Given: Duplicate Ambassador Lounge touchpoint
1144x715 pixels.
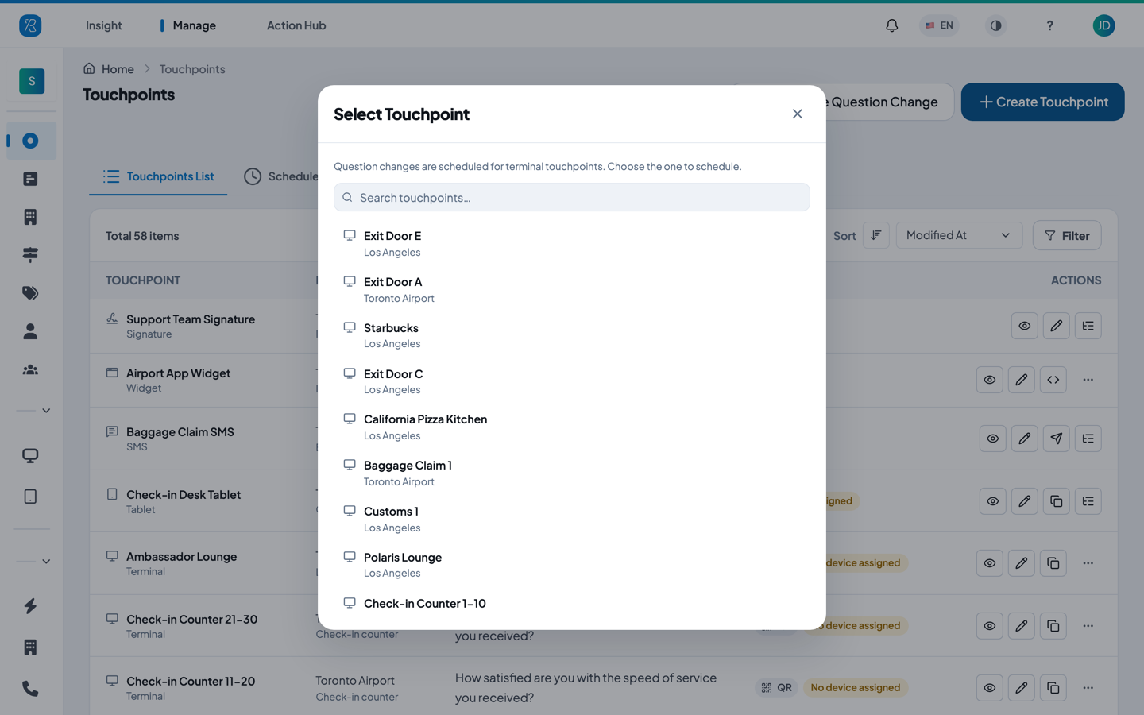Looking at the screenshot, I should click(x=1053, y=563).
